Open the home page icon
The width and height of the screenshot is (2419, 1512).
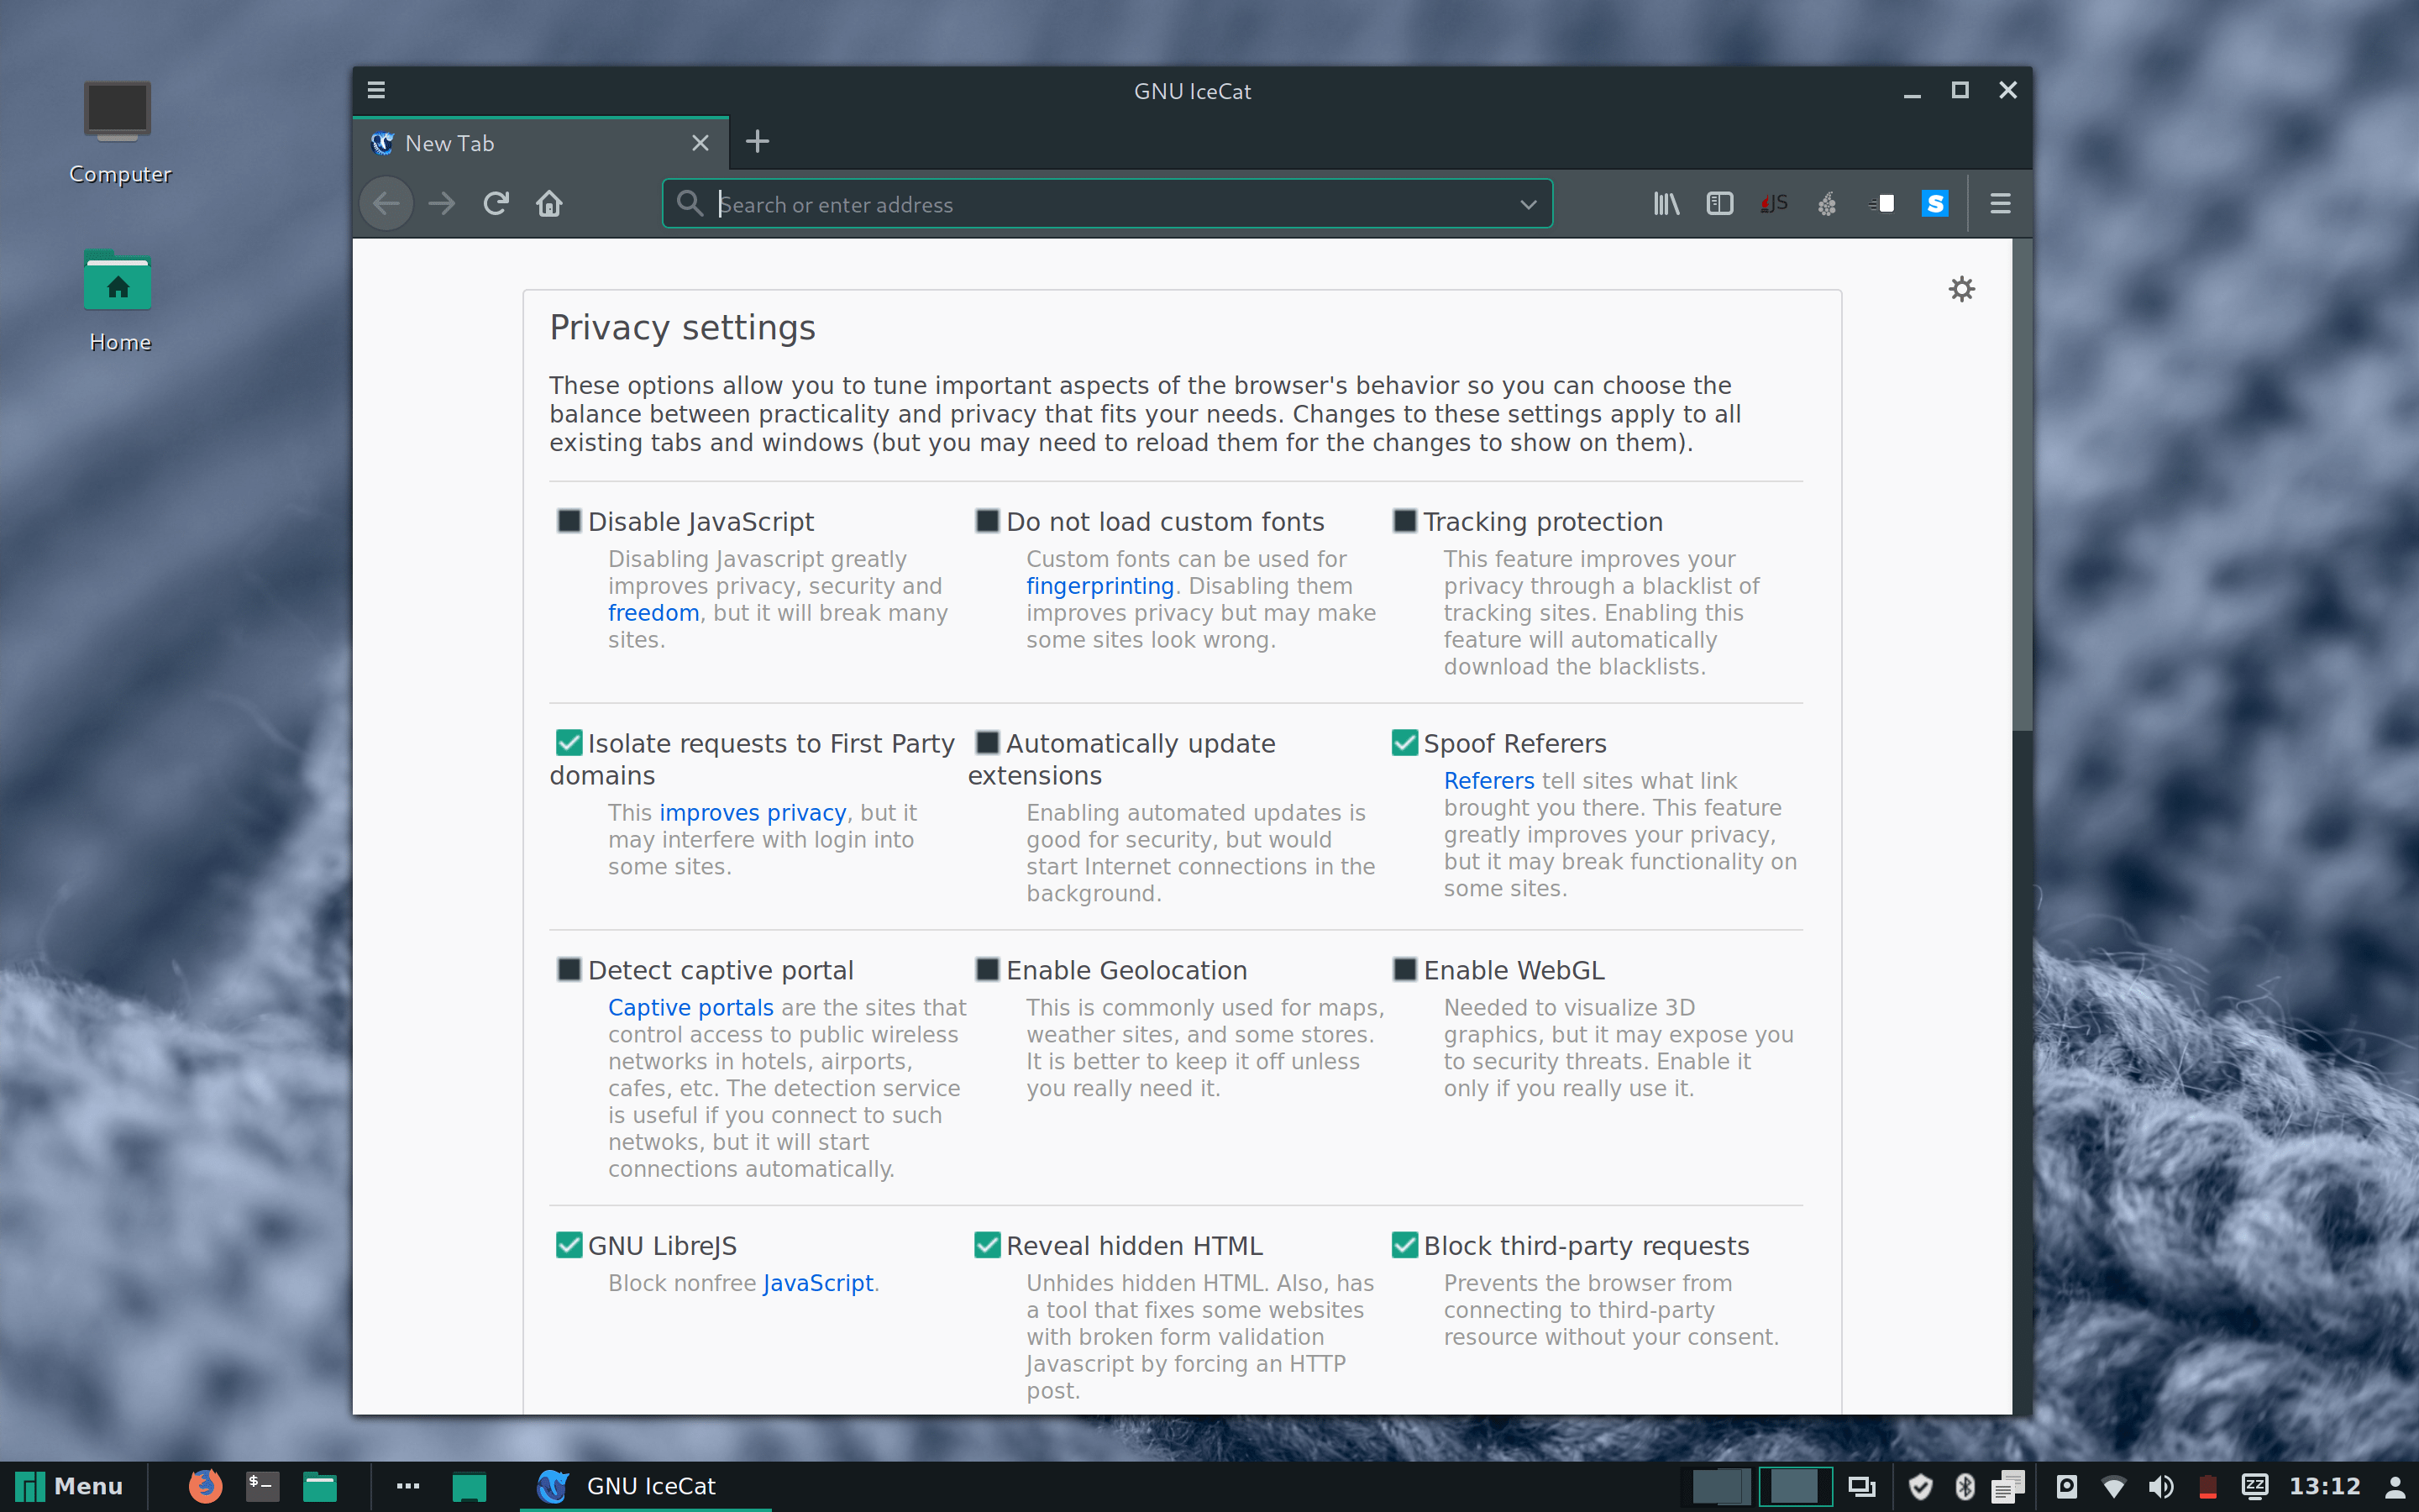(548, 204)
